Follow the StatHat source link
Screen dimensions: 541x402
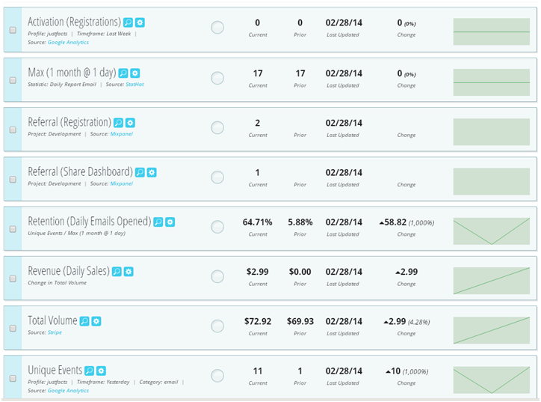coord(135,85)
